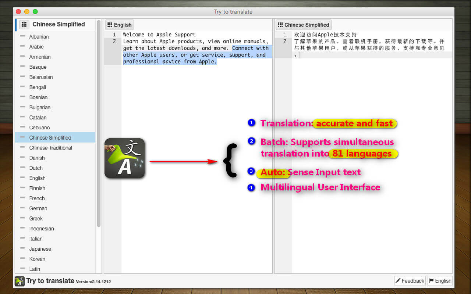The width and height of the screenshot is (471, 294).
Task: Click the dash icon next to Armenian
Action: [x=22, y=56]
